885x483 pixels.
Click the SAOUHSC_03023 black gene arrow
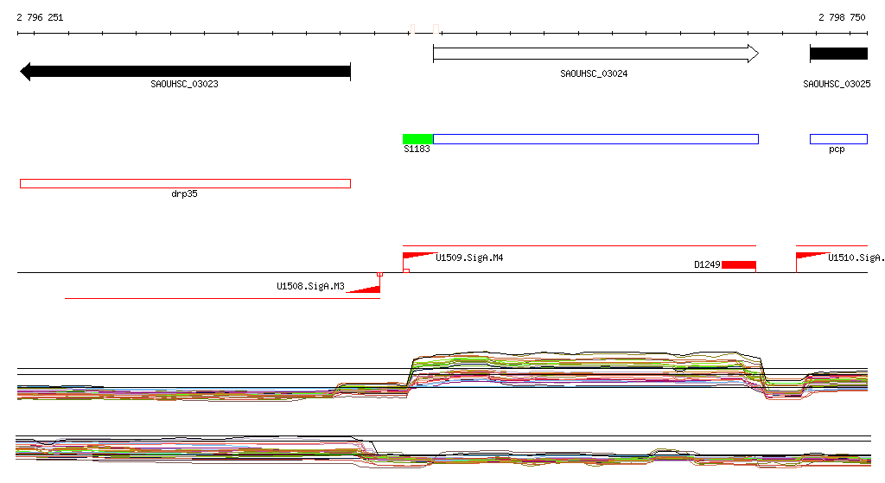pyautogui.click(x=185, y=72)
